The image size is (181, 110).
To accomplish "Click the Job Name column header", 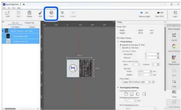I will [15, 27].
